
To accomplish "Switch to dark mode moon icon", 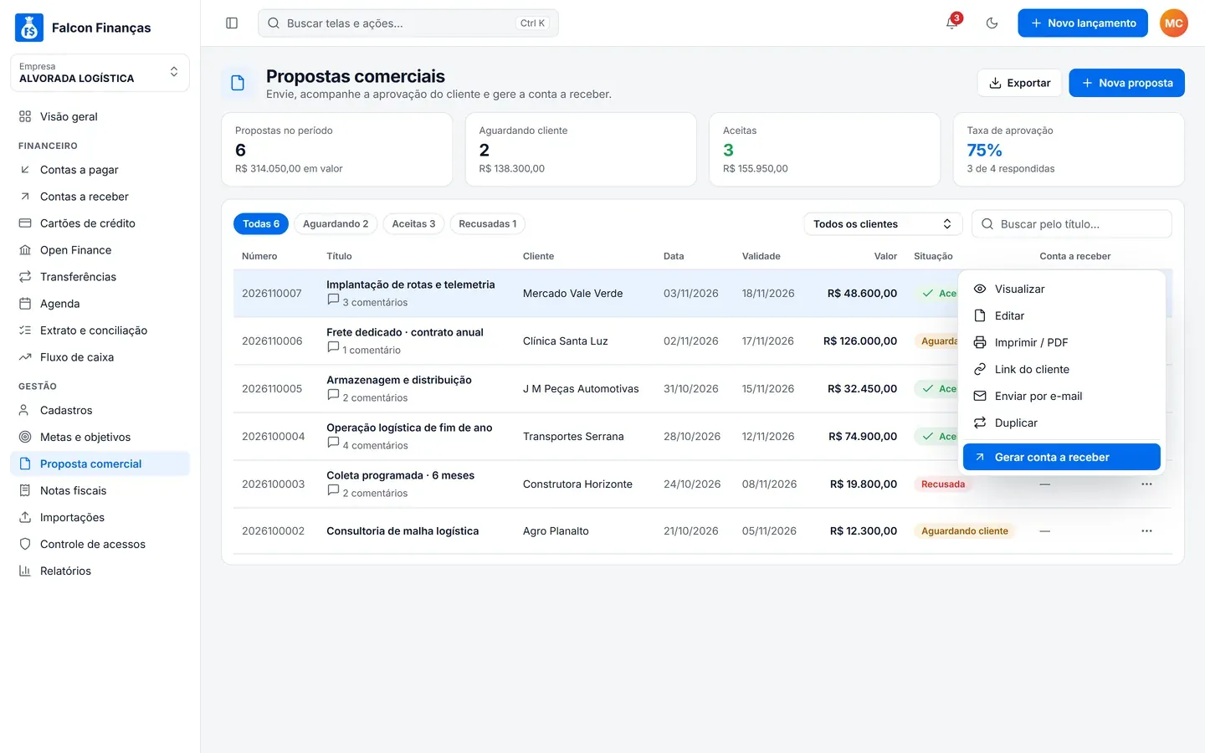I will [x=992, y=23].
